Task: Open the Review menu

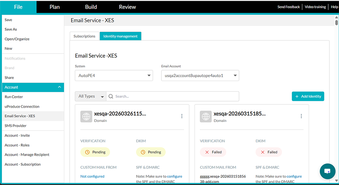Action: pos(127,7)
